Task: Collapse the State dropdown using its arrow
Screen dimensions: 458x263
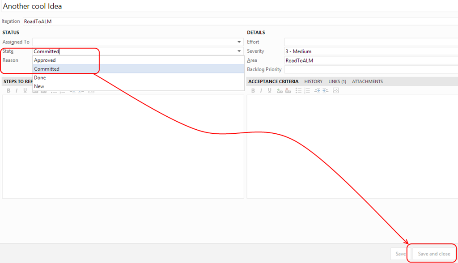Action: [x=239, y=51]
